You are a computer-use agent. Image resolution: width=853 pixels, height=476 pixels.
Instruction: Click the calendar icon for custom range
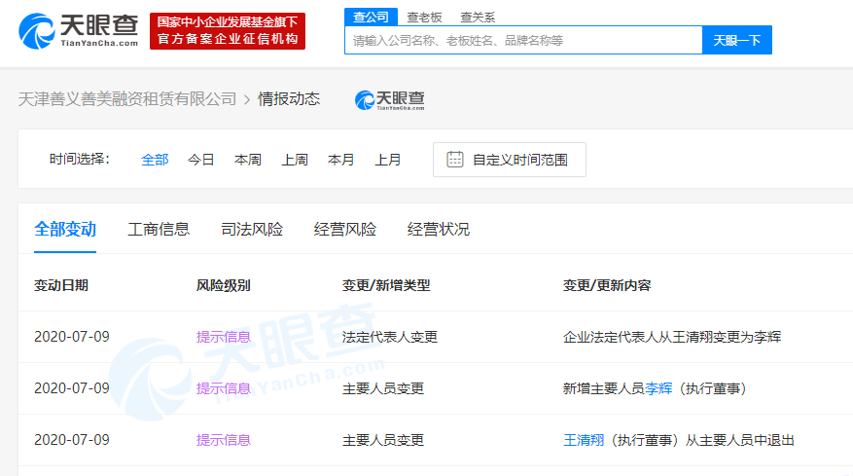tap(454, 160)
